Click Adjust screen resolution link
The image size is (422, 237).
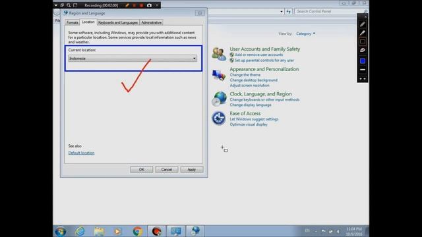click(249, 86)
